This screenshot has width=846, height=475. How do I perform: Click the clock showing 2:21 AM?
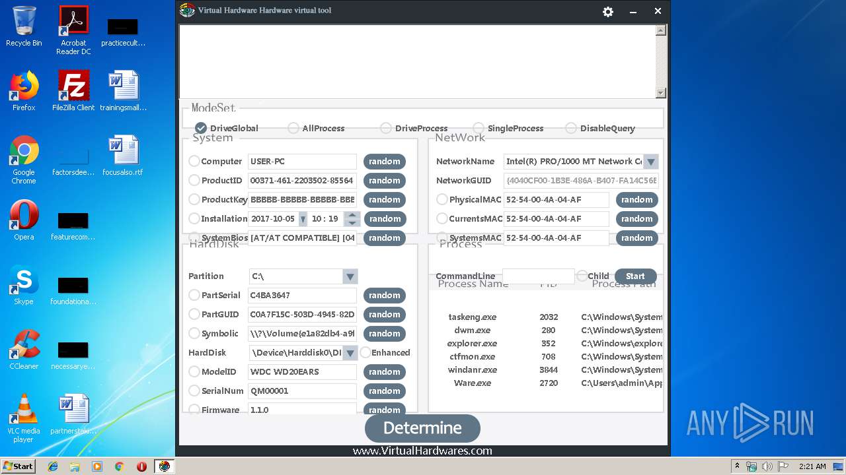[812, 466]
